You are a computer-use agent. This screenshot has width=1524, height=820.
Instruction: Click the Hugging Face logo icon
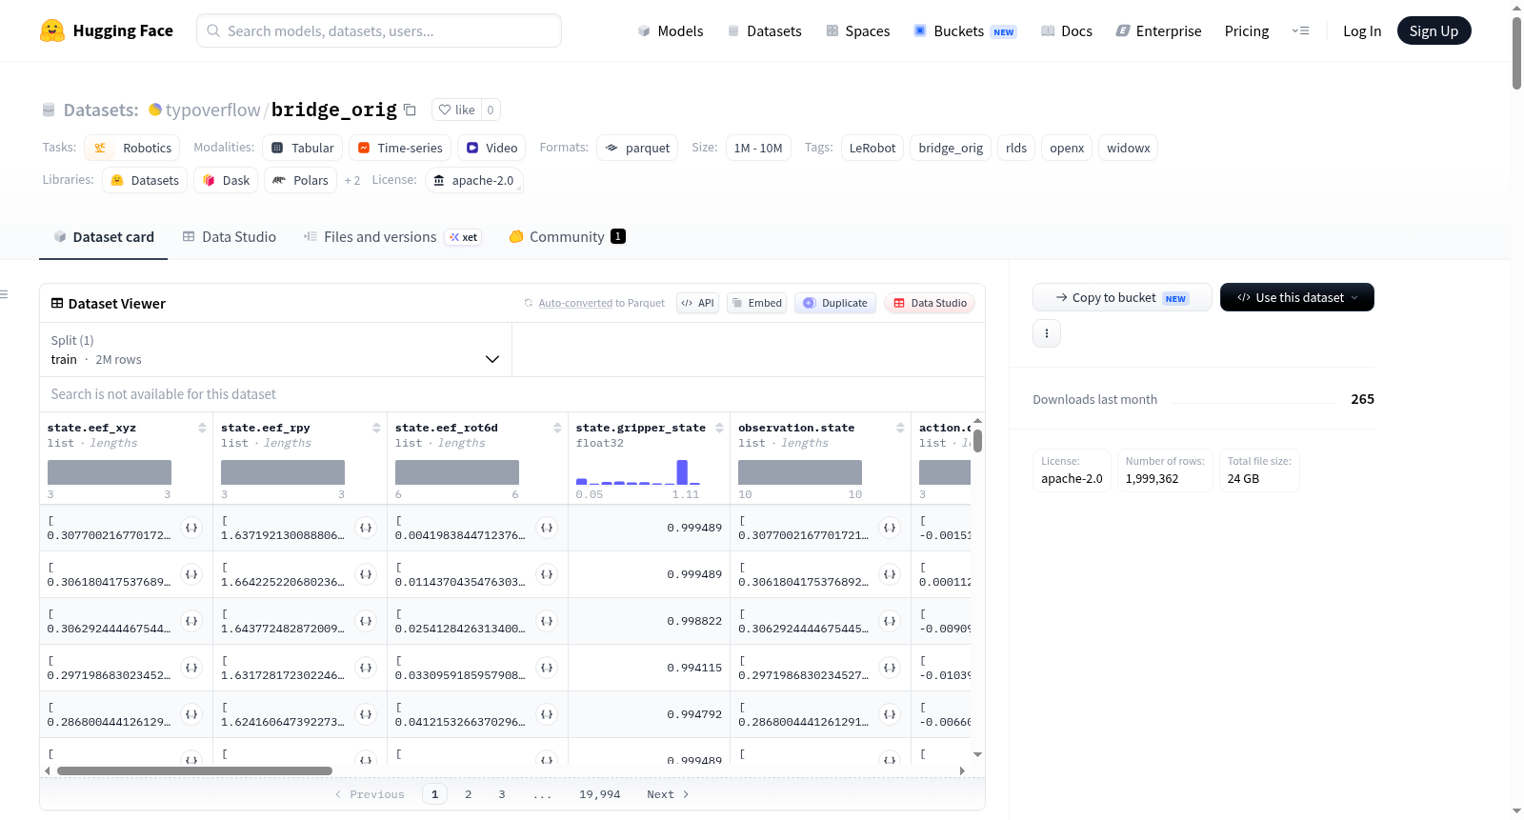point(52,30)
